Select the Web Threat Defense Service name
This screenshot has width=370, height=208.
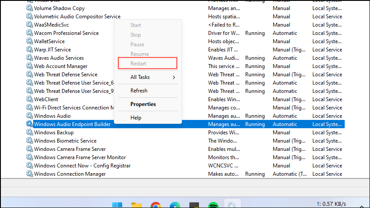pos(65,74)
